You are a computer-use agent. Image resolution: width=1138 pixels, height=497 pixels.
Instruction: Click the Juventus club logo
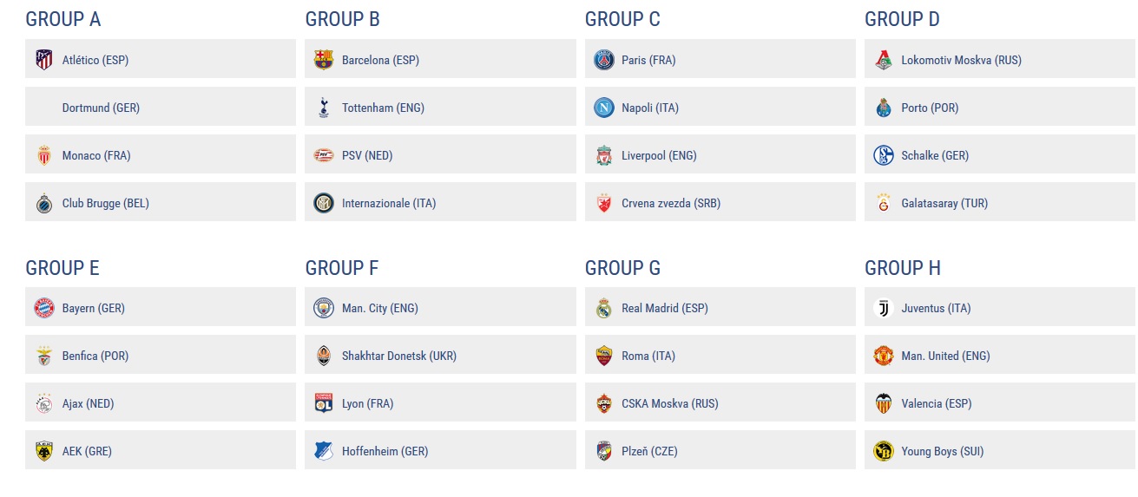point(883,308)
